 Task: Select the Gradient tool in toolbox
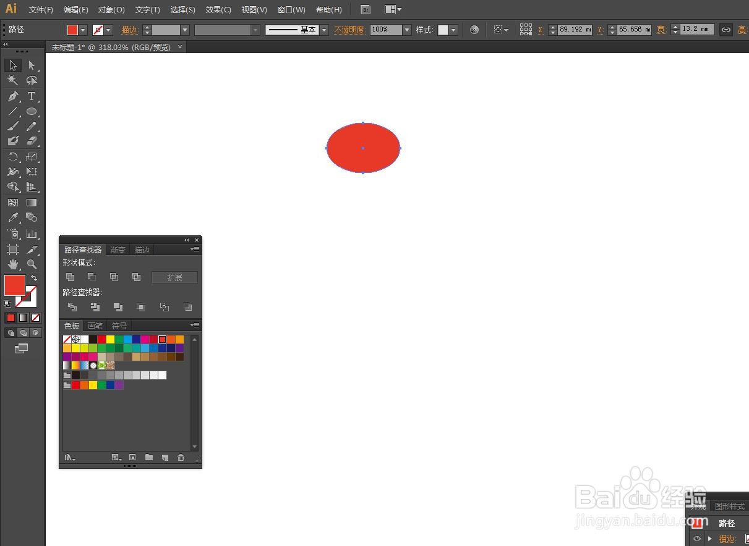[32, 203]
